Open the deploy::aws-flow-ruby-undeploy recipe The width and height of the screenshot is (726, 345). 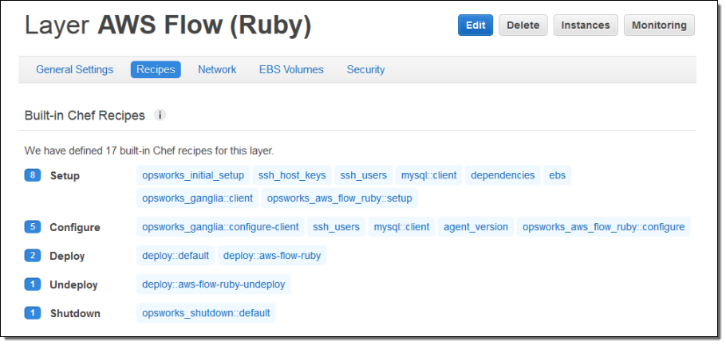[x=214, y=284]
